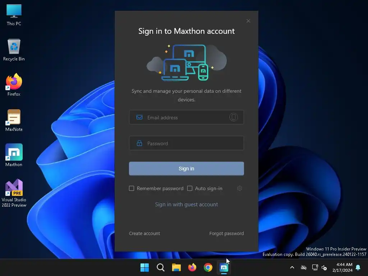Enable the Remember password checkbox
Image resolution: width=368 pixels, height=276 pixels.
tap(132, 188)
